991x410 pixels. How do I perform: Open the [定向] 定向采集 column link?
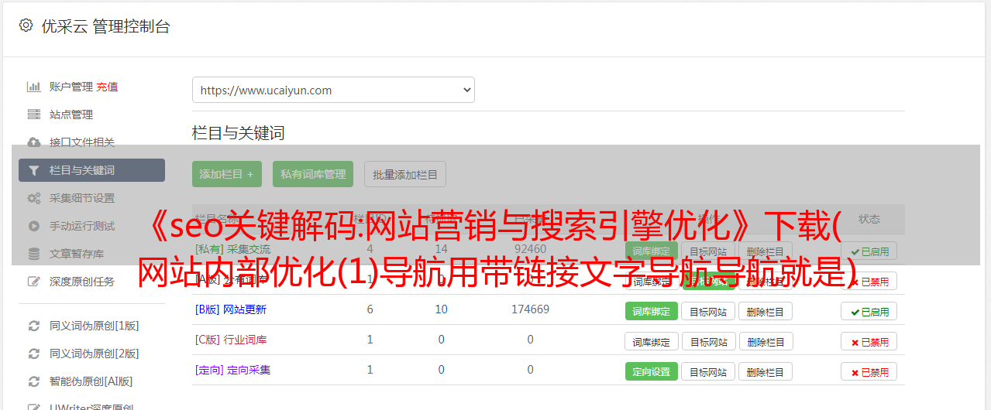click(232, 370)
